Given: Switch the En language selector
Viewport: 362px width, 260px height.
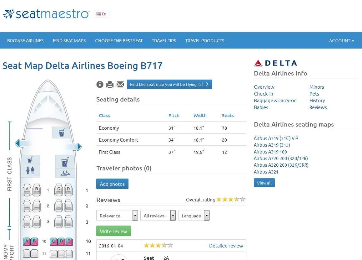Looking at the screenshot, I should click(101, 14).
